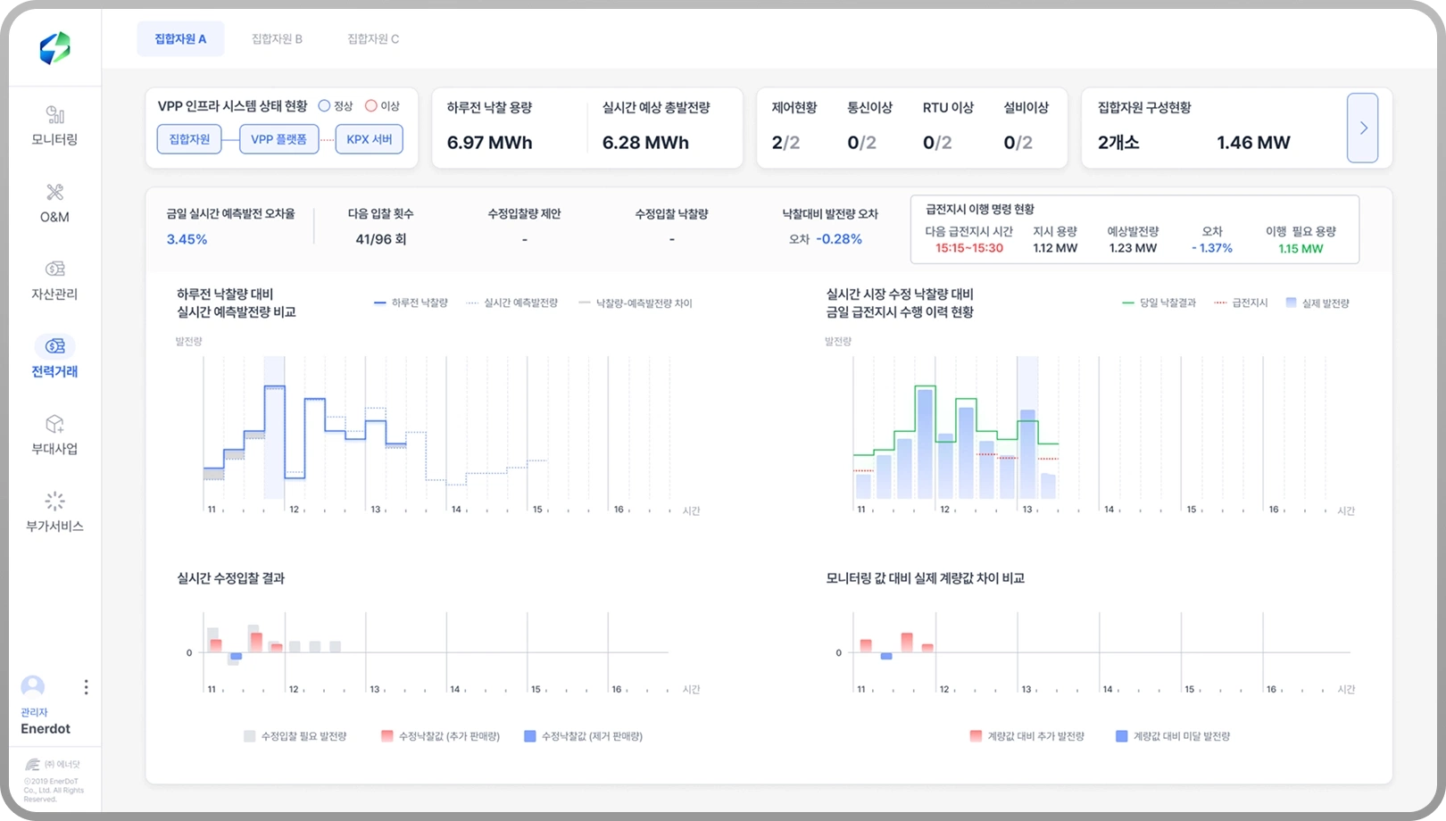Open the 부가서비스 sidebar item
The image size is (1446, 821).
(54, 512)
